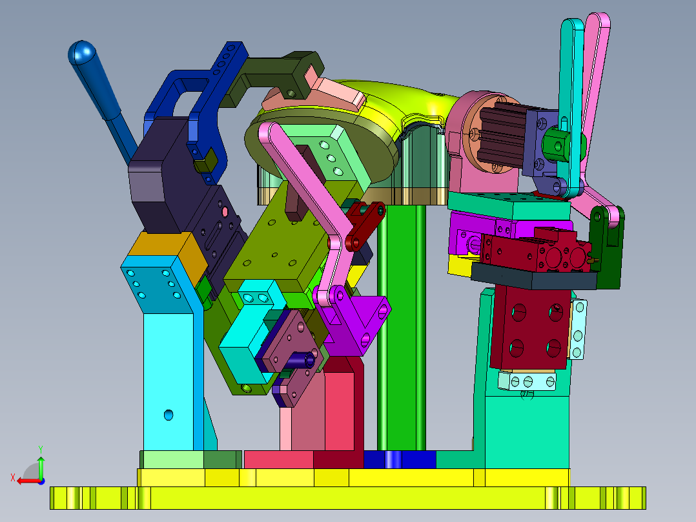Select the blue base block under the green post

[x=400, y=459]
